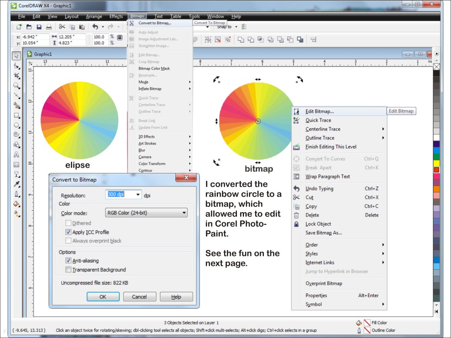The height and width of the screenshot is (338, 451).
Task: Select the Pick tool in toolbox
Action: tap(16, 56)
